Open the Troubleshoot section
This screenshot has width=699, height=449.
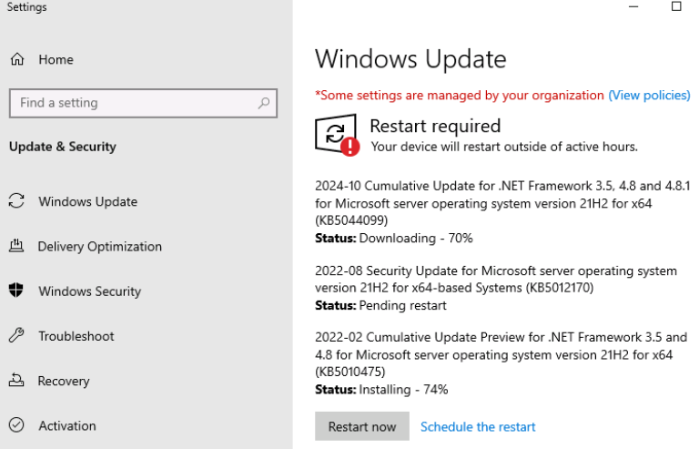[76, 336]
